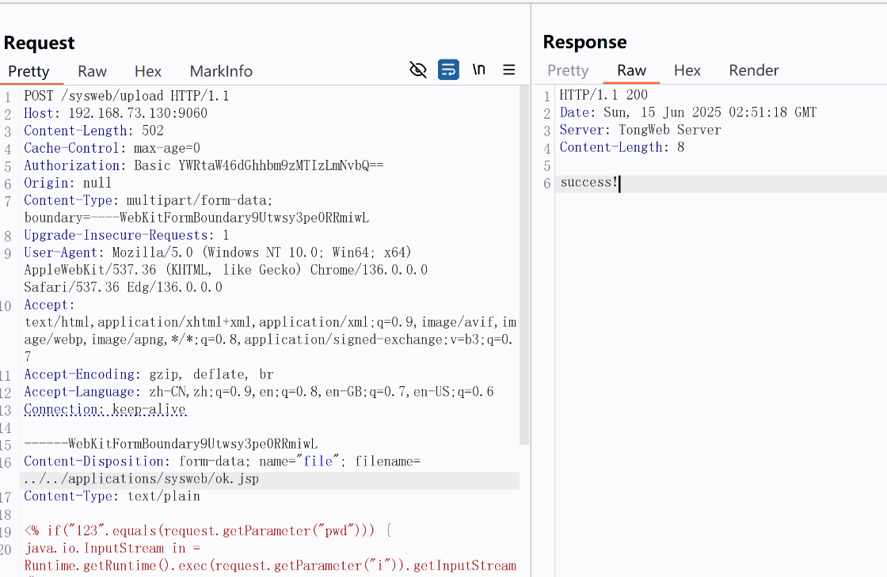Click the Upgrade-Insecure-Requests: 1 header
The height and width of the screenshot is (577, 887).
(x=126, y=236)
